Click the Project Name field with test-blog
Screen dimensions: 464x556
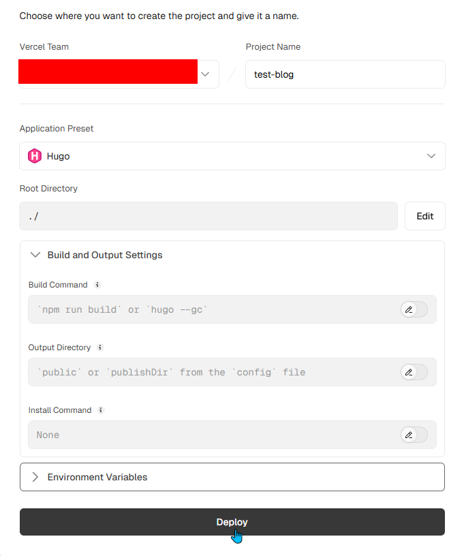point(345,74)
